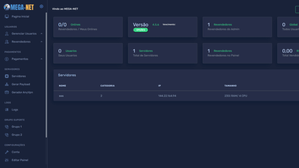Click the Gerar Payload icon

coord(7,84)
